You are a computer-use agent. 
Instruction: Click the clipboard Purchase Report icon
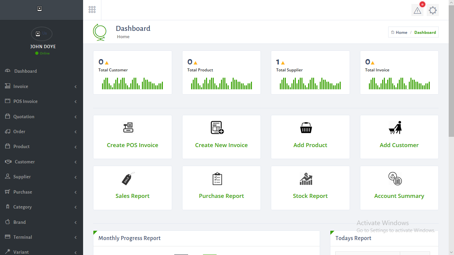coord(217,179)
